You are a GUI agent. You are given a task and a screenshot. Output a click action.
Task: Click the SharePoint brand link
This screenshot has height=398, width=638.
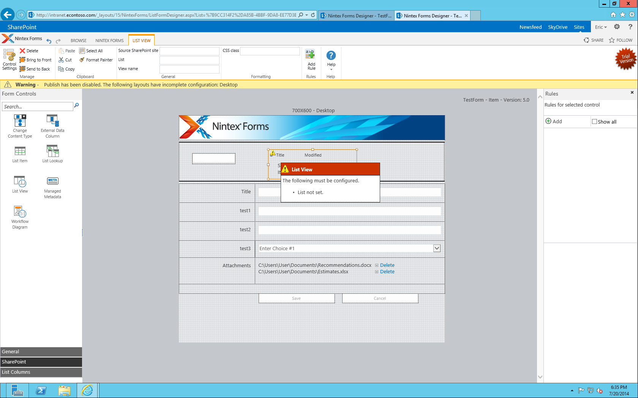click(22, 27)
